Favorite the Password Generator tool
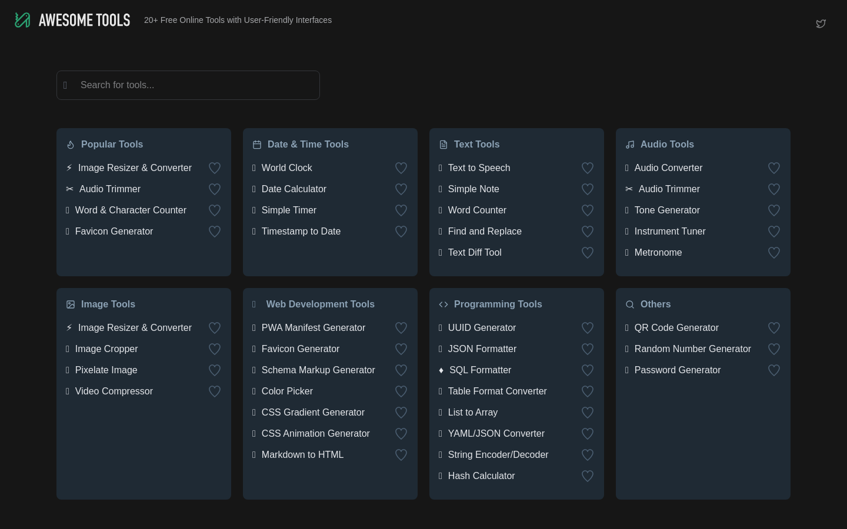This screenshot has height=529, width=847. pyautogui.click(x=774, y=370)
